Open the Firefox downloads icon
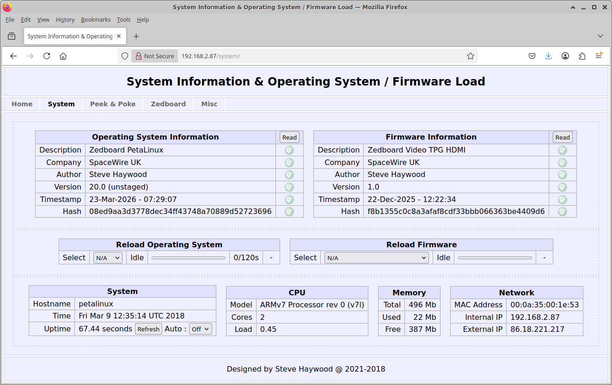The image size is (612, 385). click(x=549, y=56)
